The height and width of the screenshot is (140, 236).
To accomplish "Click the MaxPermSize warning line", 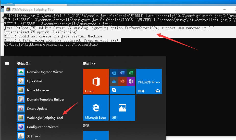I will tap(109, 28).
